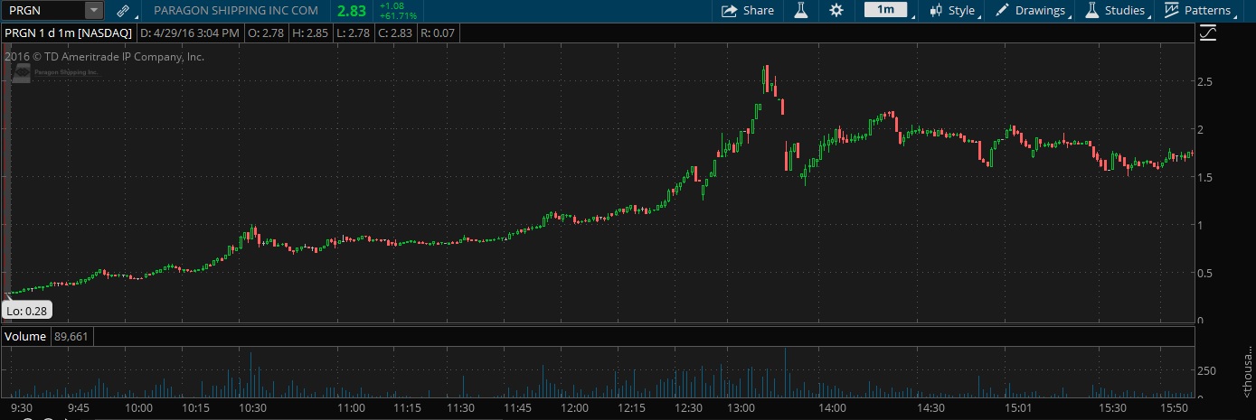Click the Share button
This screenshot has width=1256, height=420.
[748, 11]
